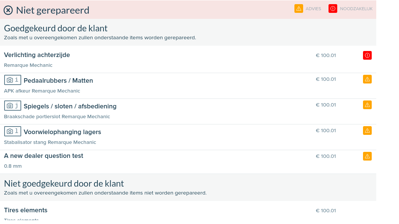Click orange warning icon on Pedaalrubbers row
This screenshot has width=399, height=224.
pos(367,79)
